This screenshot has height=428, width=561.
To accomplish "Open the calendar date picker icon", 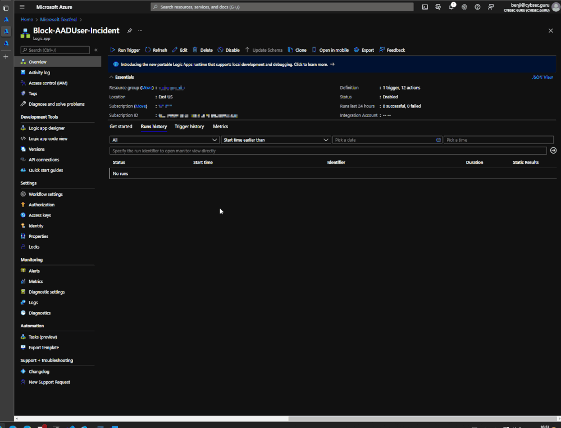I will [438, 140].
